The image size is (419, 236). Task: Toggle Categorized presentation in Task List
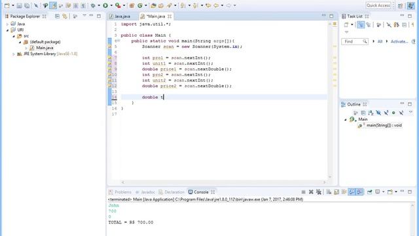(x=361, y=25)
